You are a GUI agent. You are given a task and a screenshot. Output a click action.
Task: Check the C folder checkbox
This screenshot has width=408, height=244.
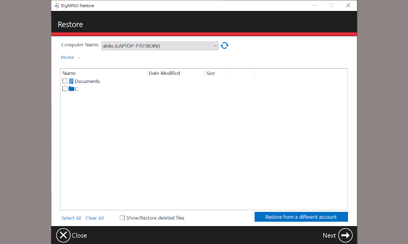[x=65, y=89]
